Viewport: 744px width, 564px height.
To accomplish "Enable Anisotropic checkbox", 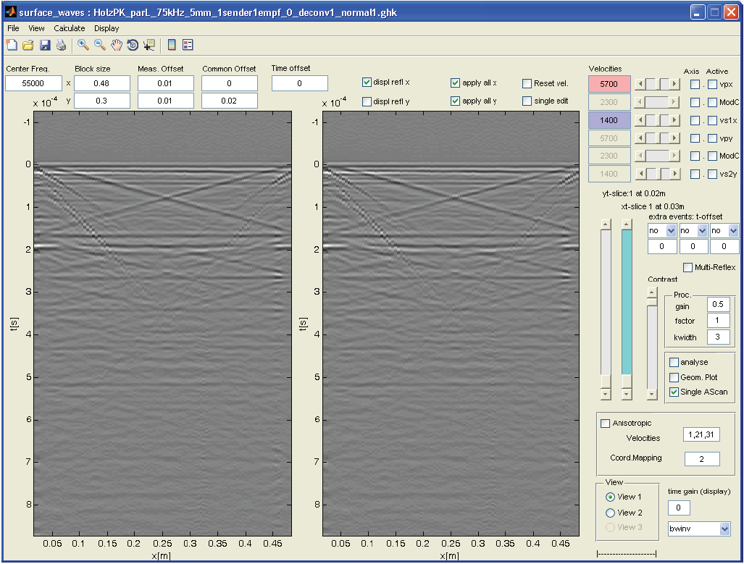I will 606,423.
